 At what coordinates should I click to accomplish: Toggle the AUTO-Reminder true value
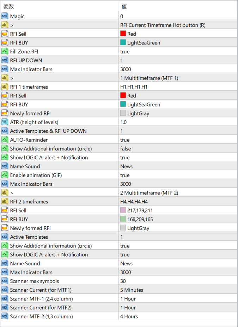tap(125, 140)
